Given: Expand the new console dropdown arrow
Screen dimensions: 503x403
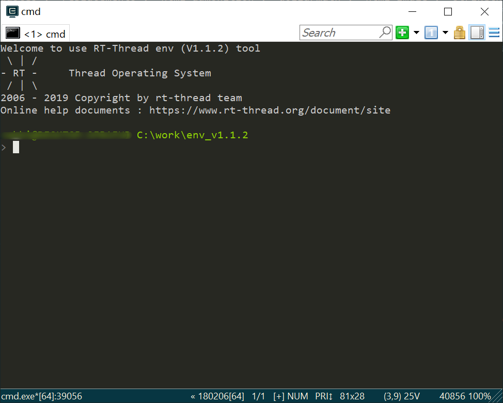Looking at the screenshot, I should [416, 33].
